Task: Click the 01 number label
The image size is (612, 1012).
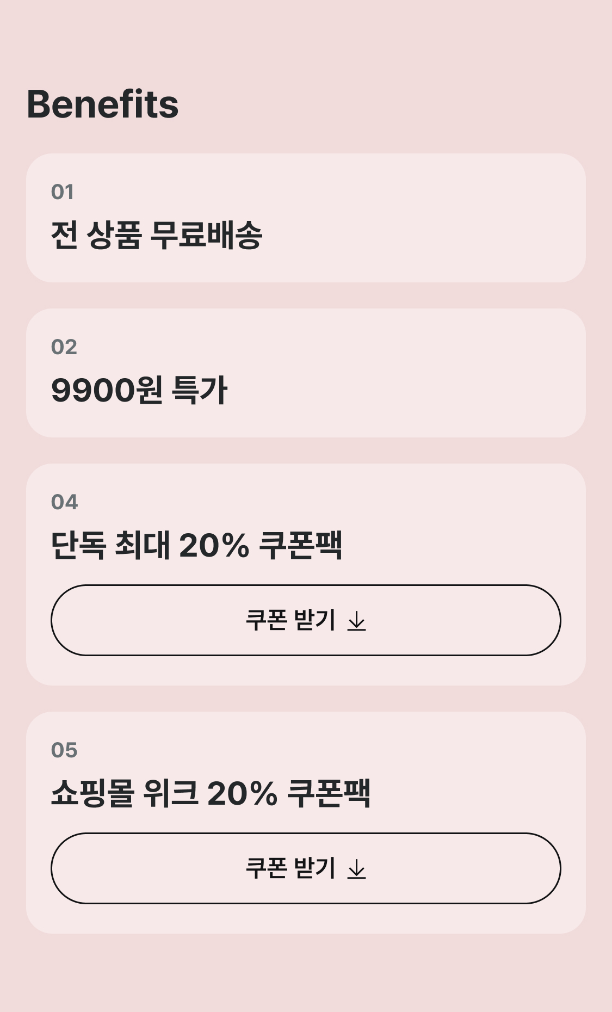Action: pos(63,192)
